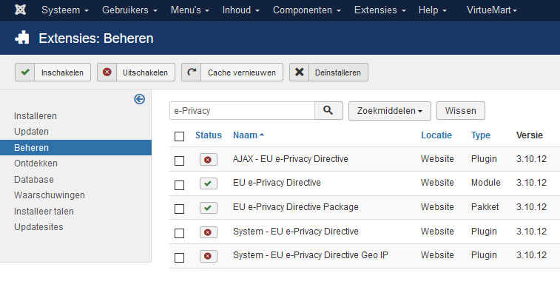Click the green checkmark Inschakelen icon

pyautogui.click(x=25, y=72)
